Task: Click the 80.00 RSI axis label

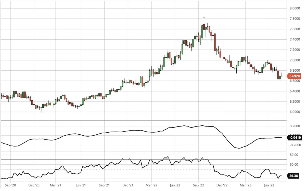Action: tap(294, 155)
